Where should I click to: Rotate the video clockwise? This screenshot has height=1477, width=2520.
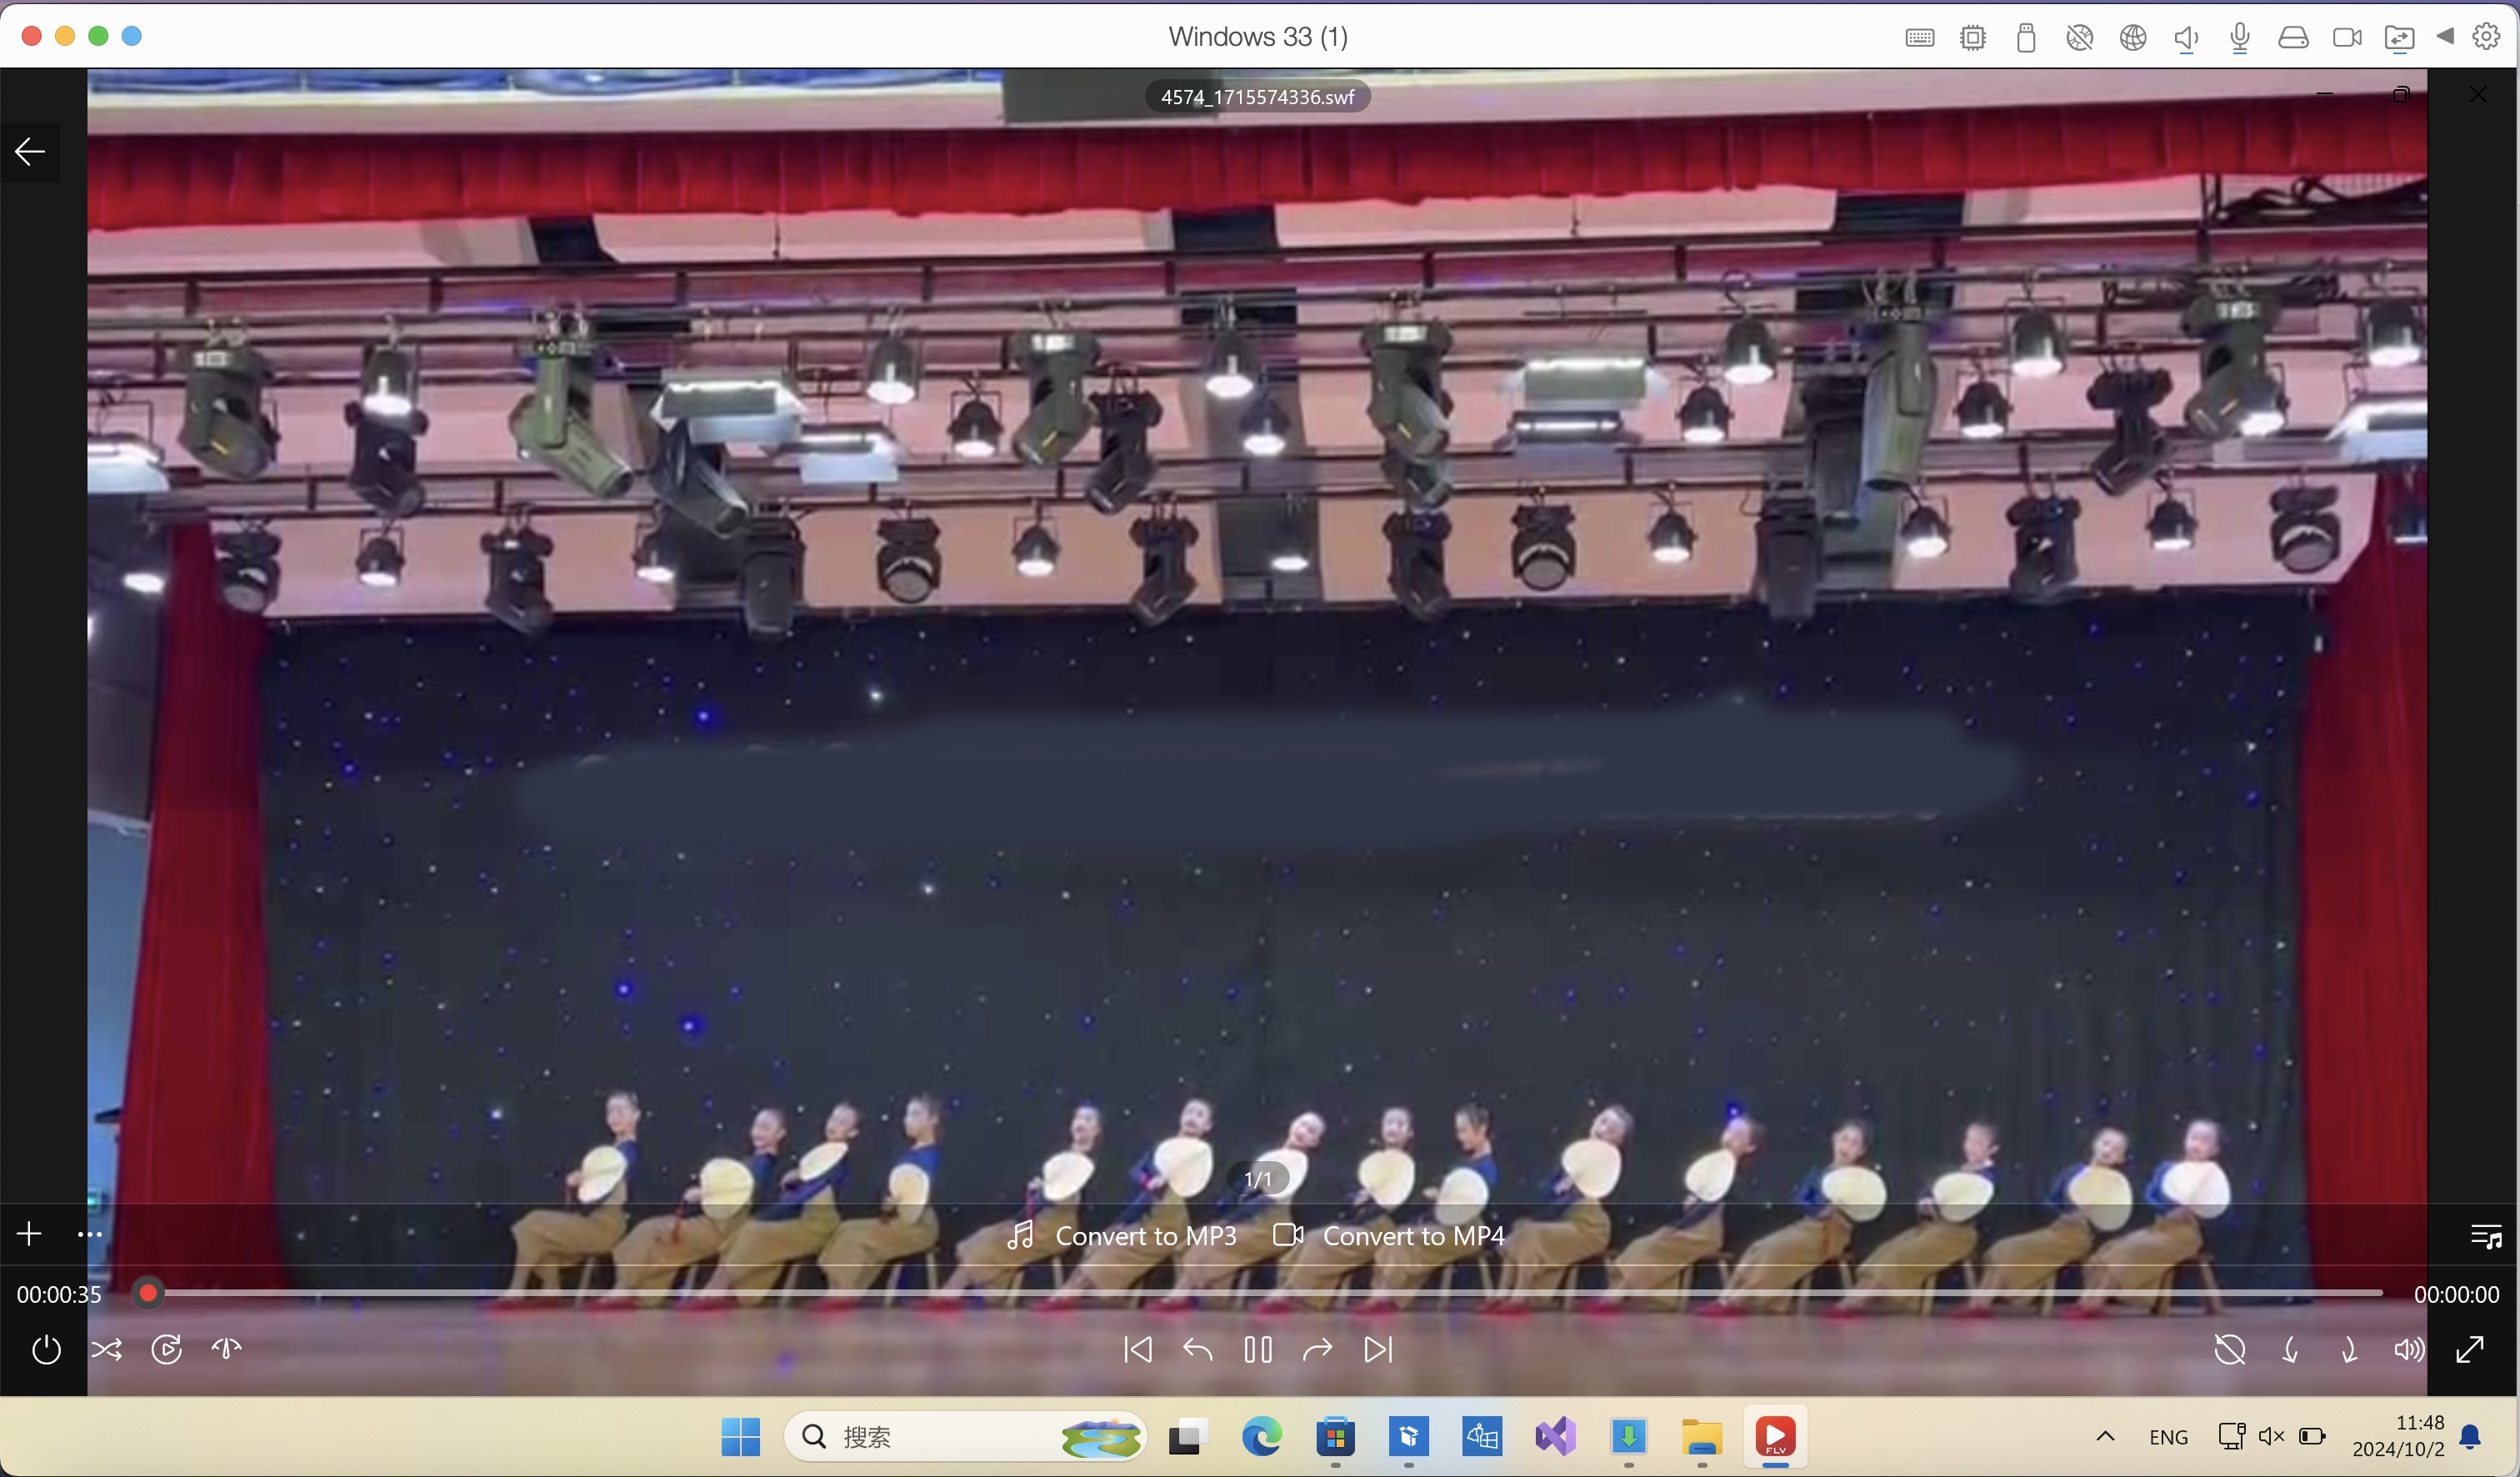(x=2349, y=1350)
